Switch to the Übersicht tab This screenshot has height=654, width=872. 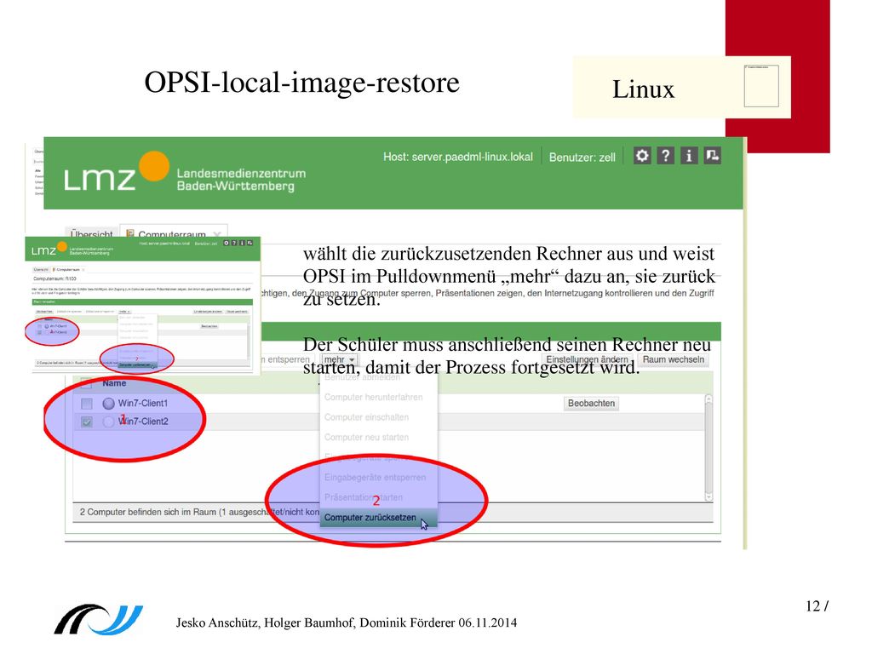92,234
